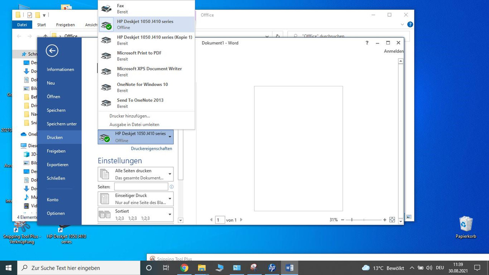
Task: Click Drucker hinzufügen... option
Action: [x=130, y=116]
